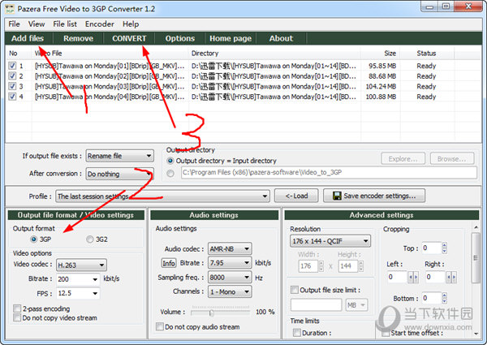Click cropping Bottom spinner arrows
Viewport: 487px width, 345px height.
coord(445,298)
